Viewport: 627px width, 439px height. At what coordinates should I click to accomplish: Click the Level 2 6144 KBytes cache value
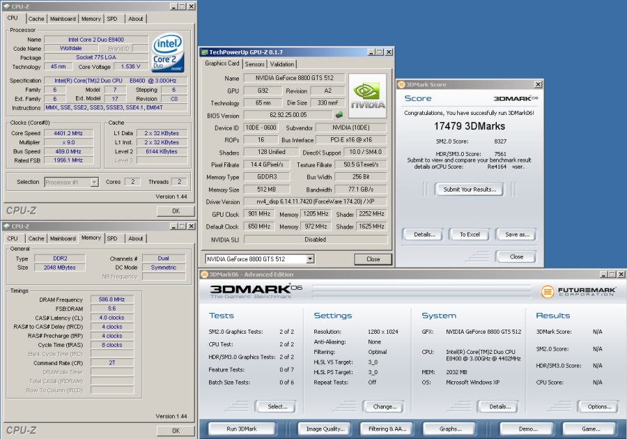(162, 151)
